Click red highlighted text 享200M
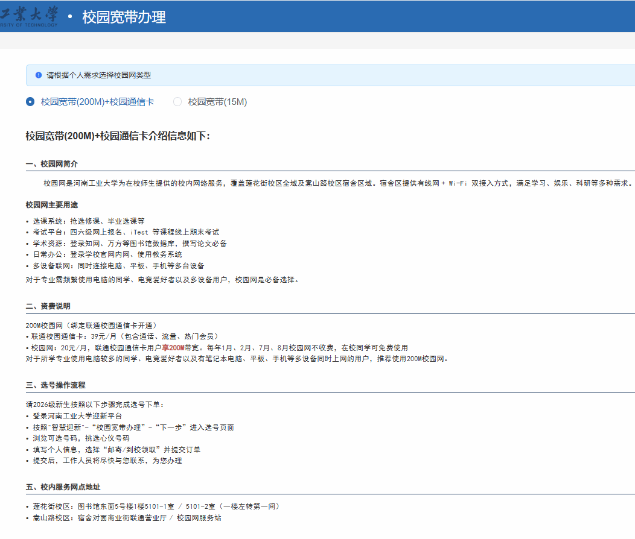The width and height of the screenshot is (635, 539). 173,348
